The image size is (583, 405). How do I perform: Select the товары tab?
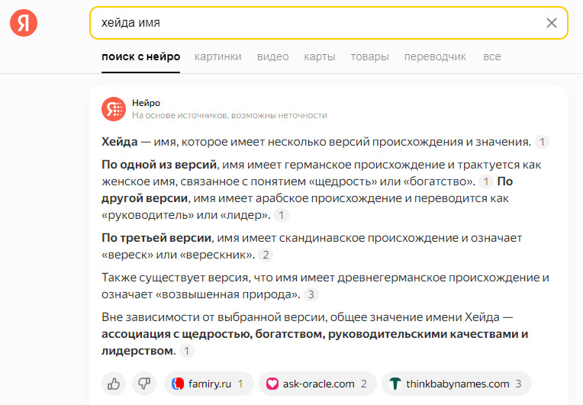[369, 56]
